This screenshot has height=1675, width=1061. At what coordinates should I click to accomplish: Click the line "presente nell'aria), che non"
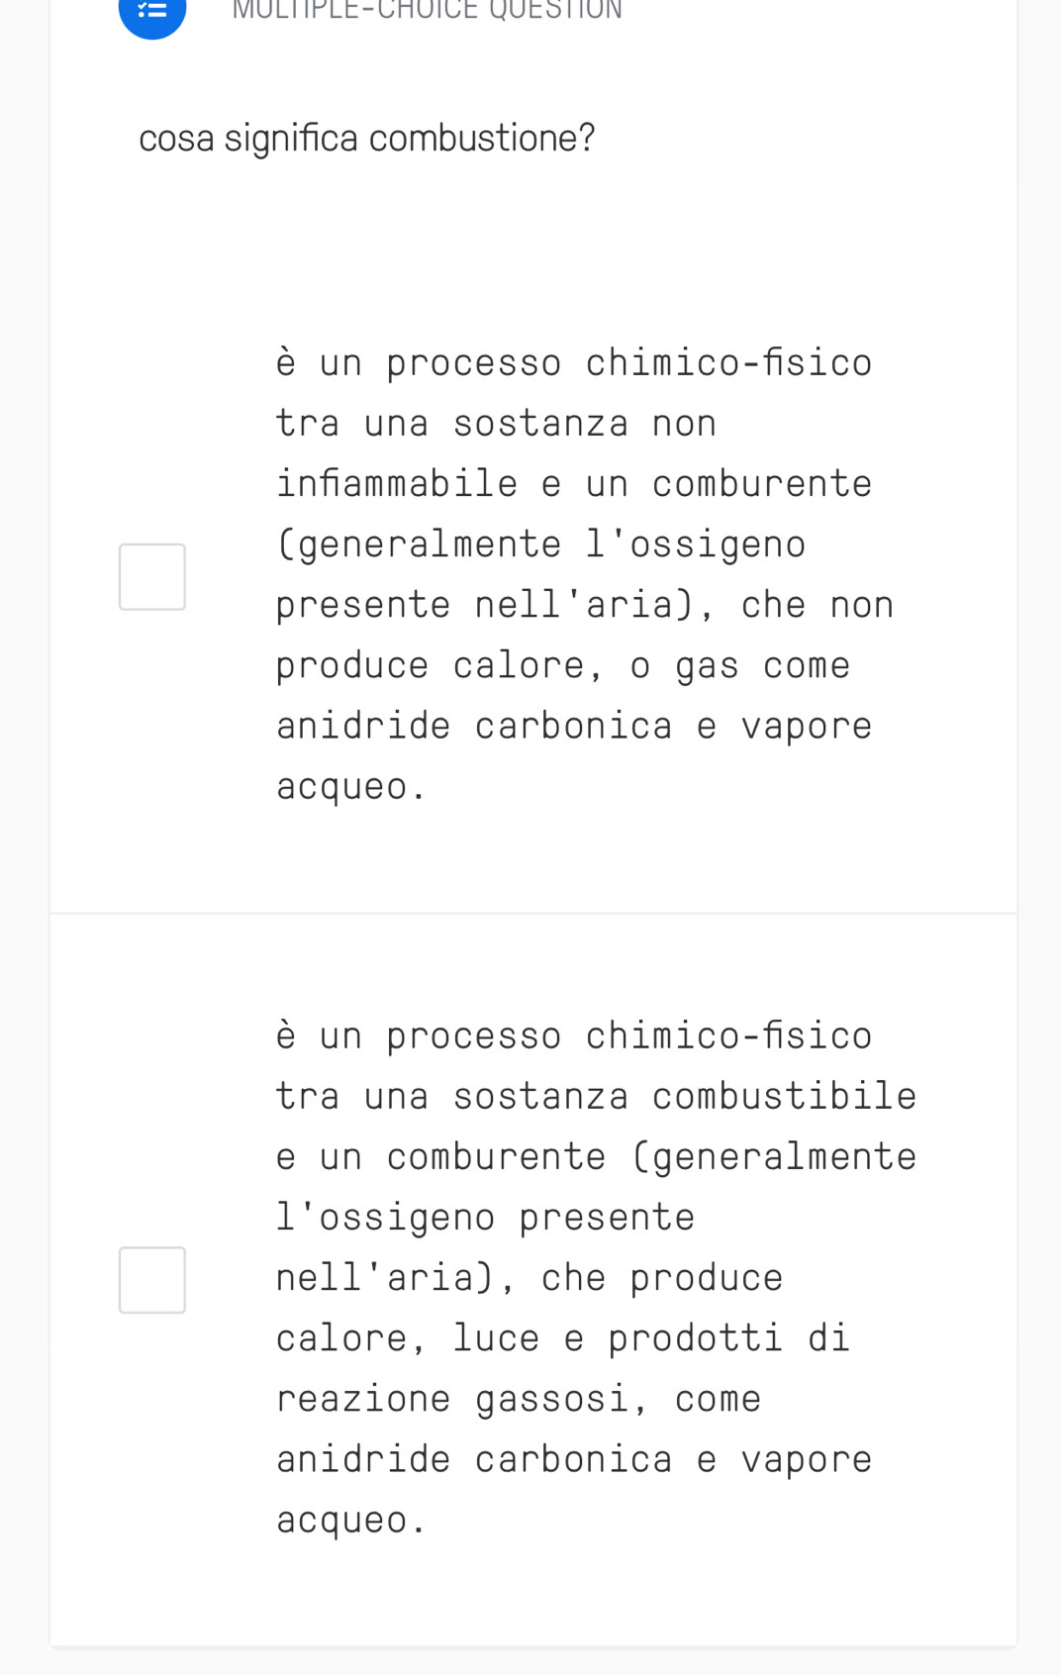585,605
